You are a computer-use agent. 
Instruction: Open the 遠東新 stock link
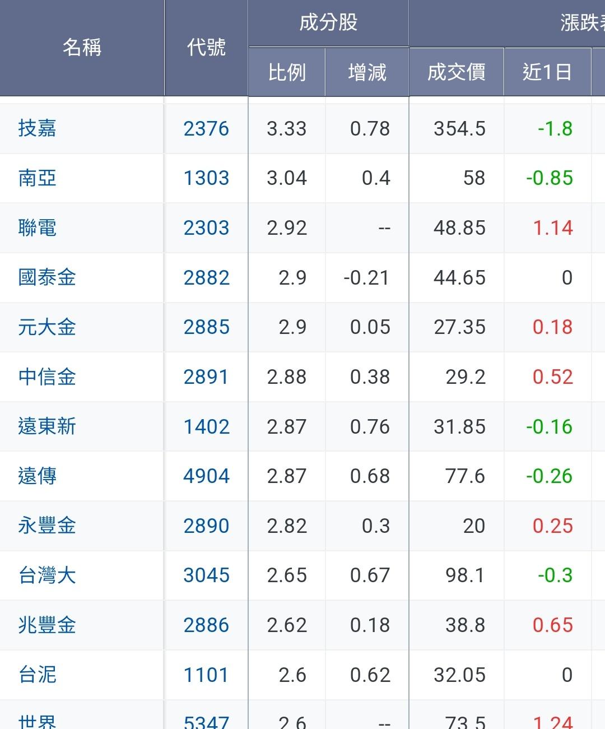(x=47, y=426)
